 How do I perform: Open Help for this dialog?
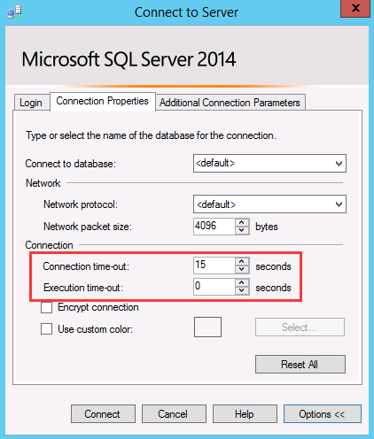[245, 414]
